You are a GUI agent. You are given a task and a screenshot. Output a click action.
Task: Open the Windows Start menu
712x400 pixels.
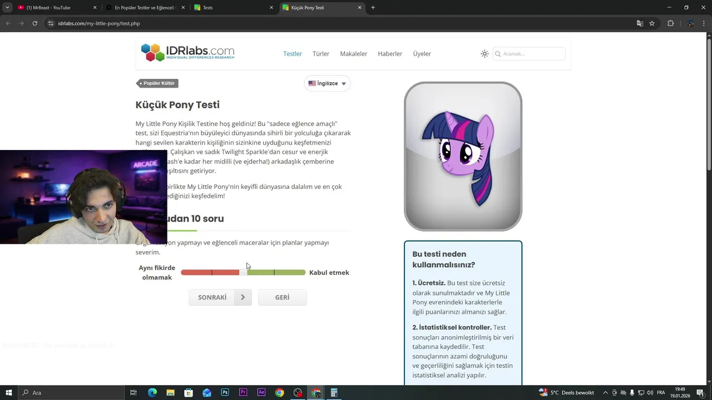pos(9,393)
